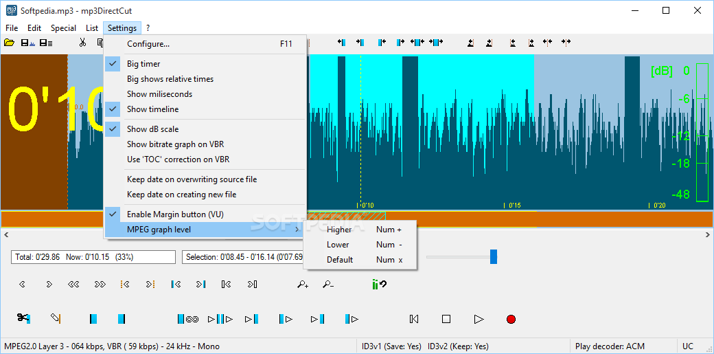The width and height of the screenshot is (714, 354).
Task: Select Lower in MPEG graph level submenu
Action: click(360, 245)
